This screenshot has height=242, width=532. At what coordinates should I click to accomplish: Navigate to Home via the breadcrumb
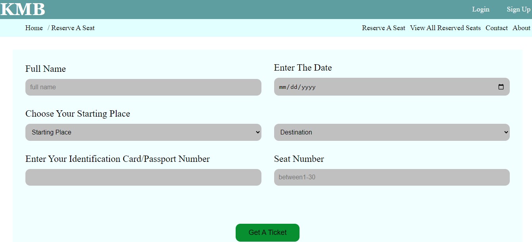pos(34,28)
